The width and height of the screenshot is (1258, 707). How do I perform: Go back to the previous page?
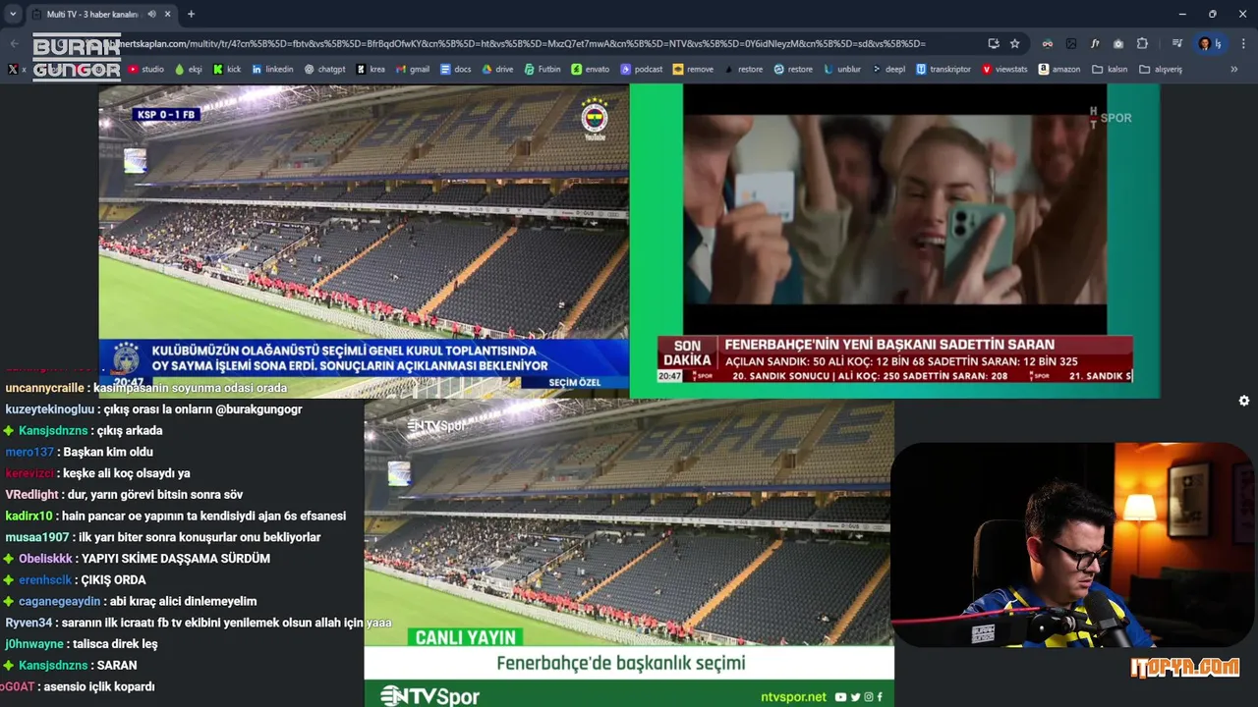pyautogui.click(x=14, y=43)
